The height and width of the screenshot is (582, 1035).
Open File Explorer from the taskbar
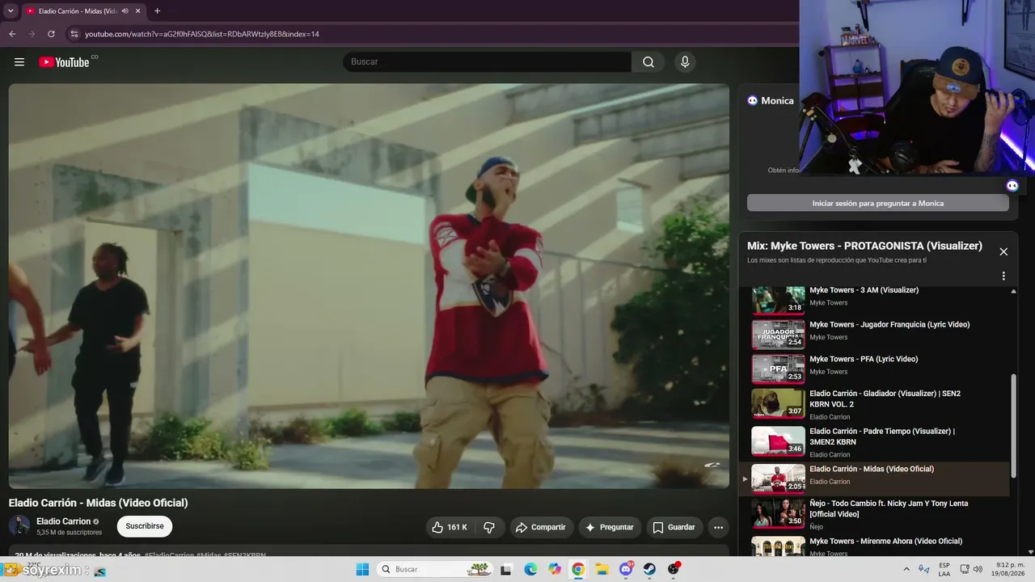602,569
